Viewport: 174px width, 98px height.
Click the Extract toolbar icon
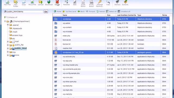pos(117,3)
